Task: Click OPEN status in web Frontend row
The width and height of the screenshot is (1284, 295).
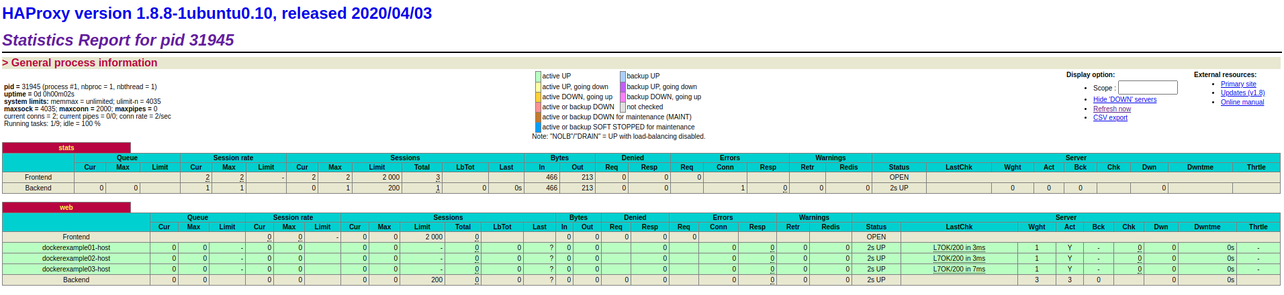Action: point(876,237)
